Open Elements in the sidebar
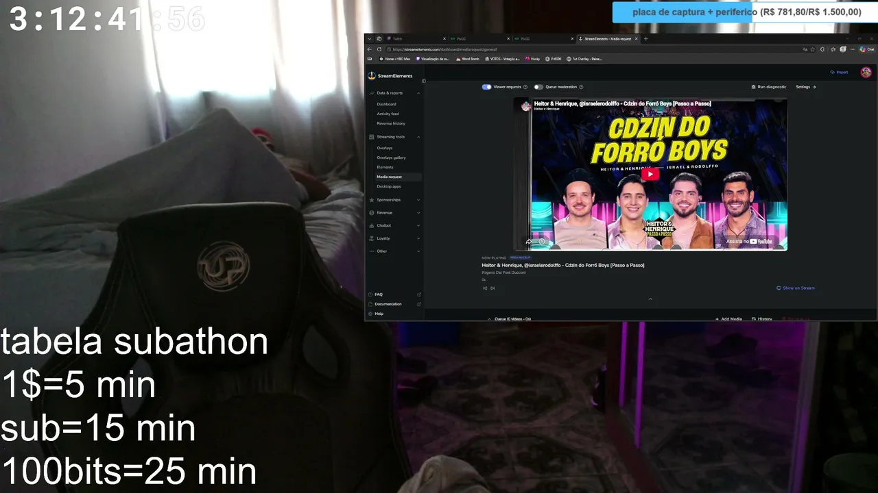Screen dimensions: 878x493 tap(385, 167)
